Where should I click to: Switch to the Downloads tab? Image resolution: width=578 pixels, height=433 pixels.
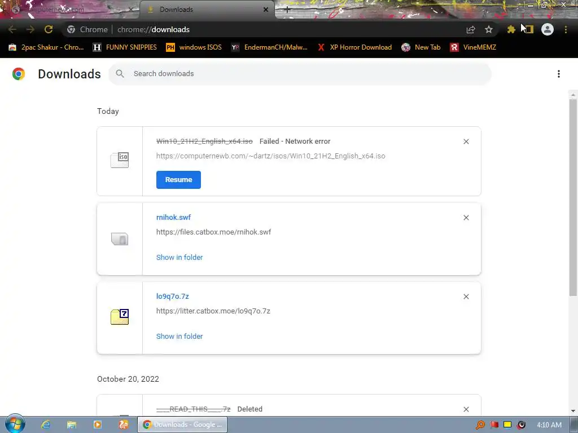207,10
